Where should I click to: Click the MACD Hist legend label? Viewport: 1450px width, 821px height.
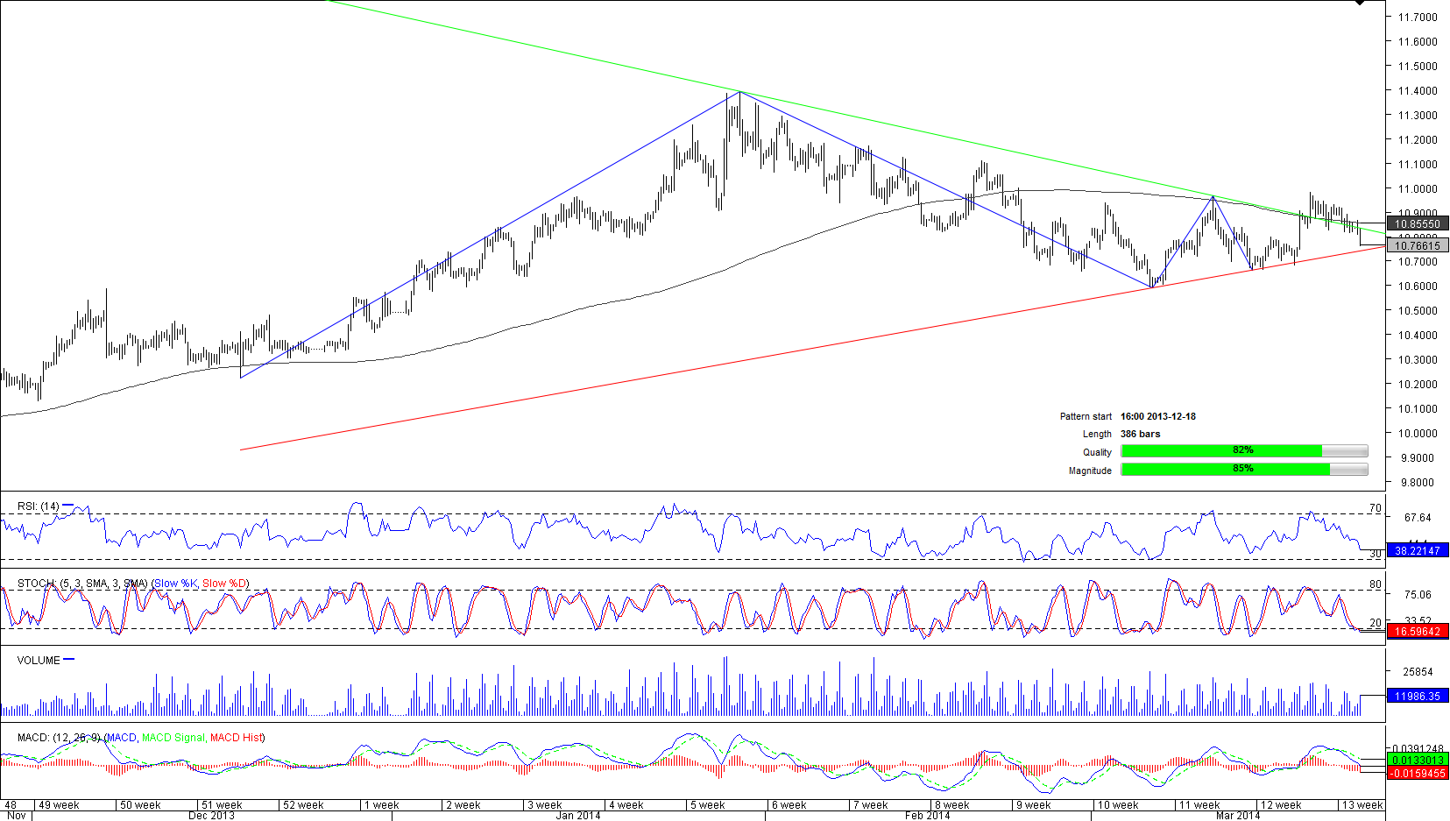236,738
